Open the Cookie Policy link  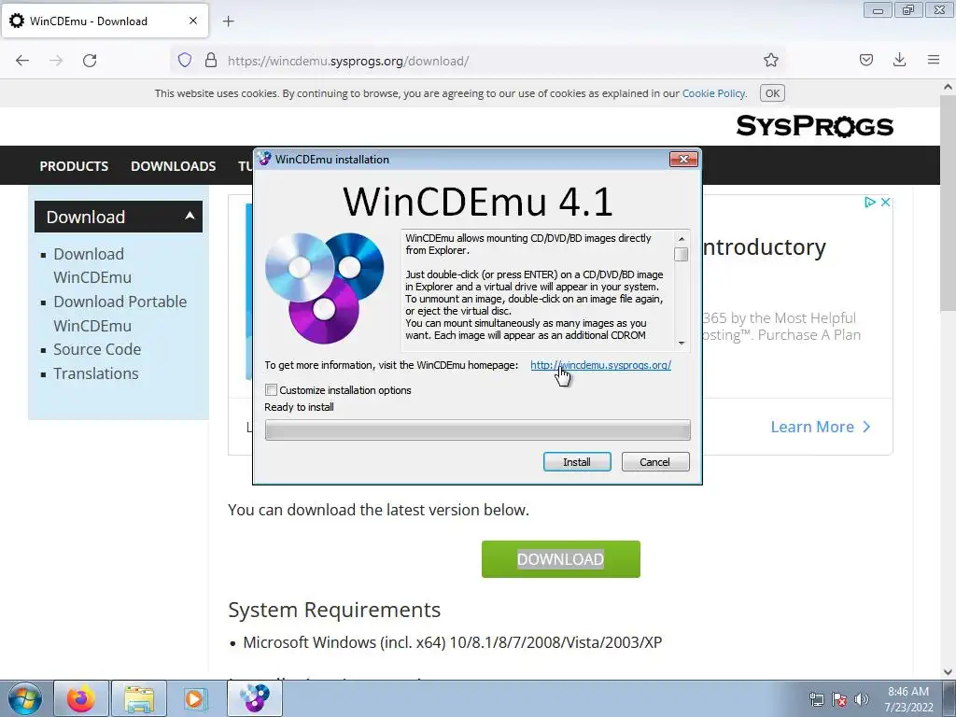[x=713, y=93]
